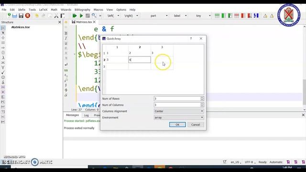Click the Open file toolbar icon
This screenshot has width=306, height=172.
click(15, 16)
